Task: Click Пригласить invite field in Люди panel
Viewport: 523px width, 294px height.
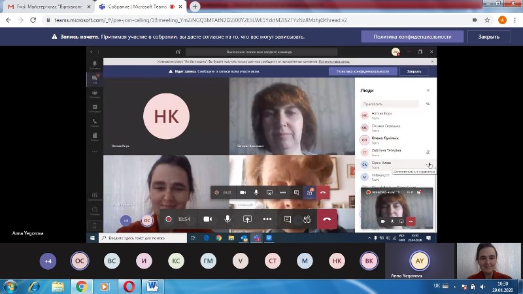Action: 390,104
